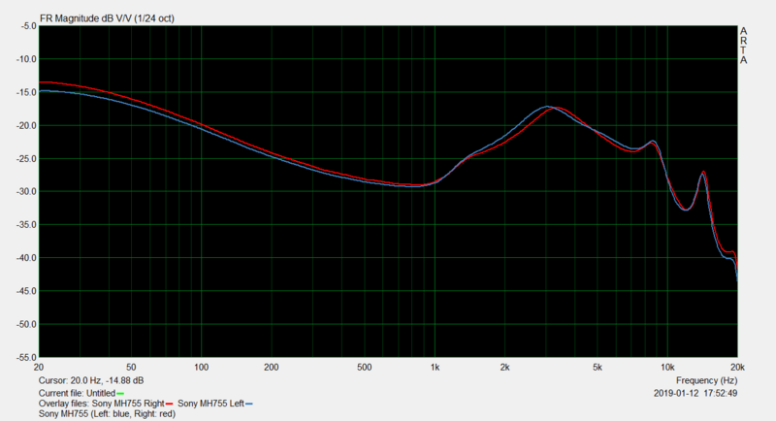This screenshot has width=776, height=421.
Task: Click the 50 Hz frequency axis label
Action: click(x=131, y=367)
